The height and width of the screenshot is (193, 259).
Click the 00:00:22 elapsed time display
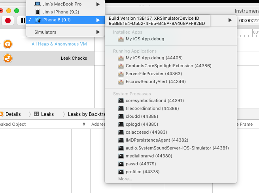point(249,21)
